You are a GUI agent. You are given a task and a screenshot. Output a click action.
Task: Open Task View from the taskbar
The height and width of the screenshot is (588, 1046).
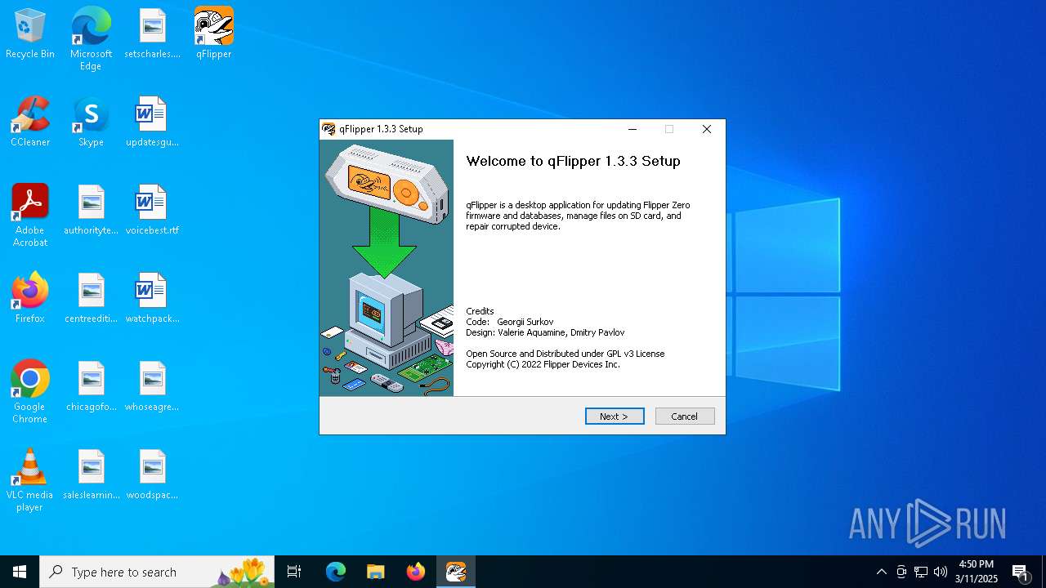[294, 572]
